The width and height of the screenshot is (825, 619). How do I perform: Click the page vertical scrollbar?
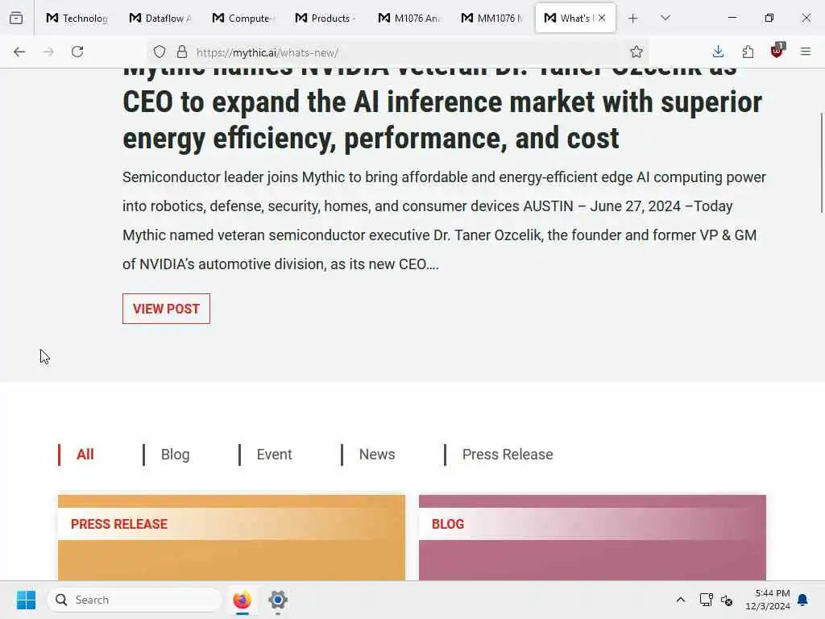(822, 161)
